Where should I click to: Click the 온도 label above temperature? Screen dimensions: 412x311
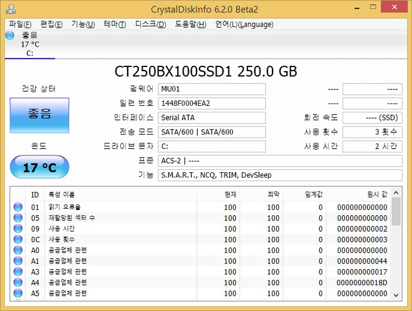click(39, 146)
